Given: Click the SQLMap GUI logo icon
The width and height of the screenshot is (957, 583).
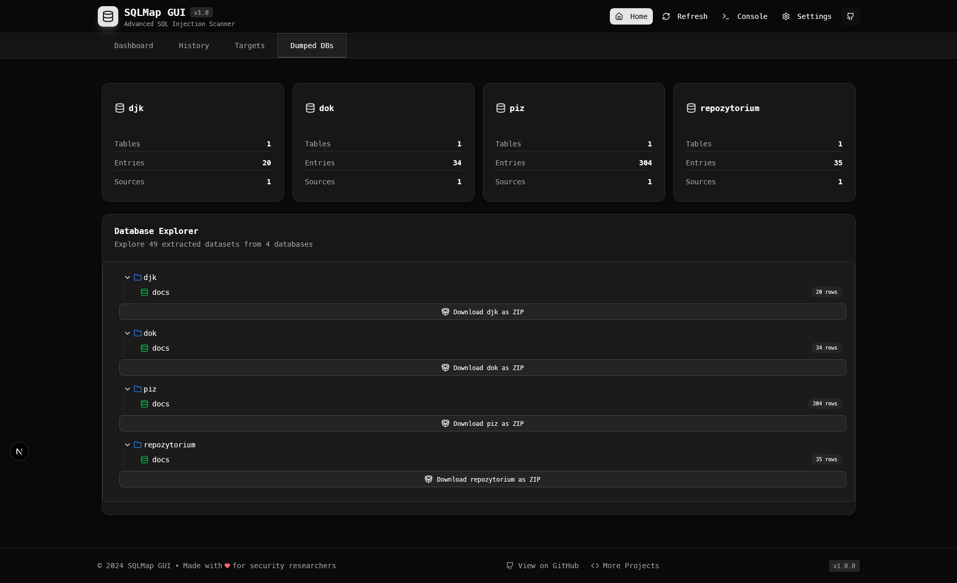Looking at the screenshot, I should pyautogui.click(x=108, y=16).
